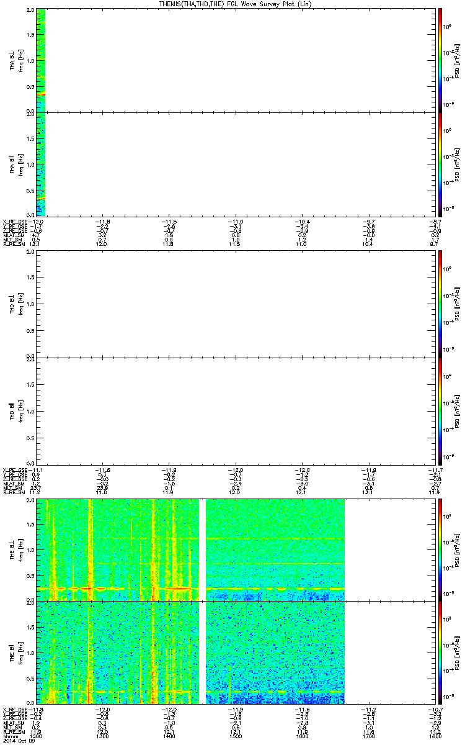Click the 1600 time tick label

click(302, 737)
